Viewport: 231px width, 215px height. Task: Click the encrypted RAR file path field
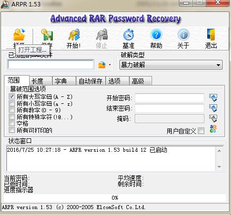51,65
